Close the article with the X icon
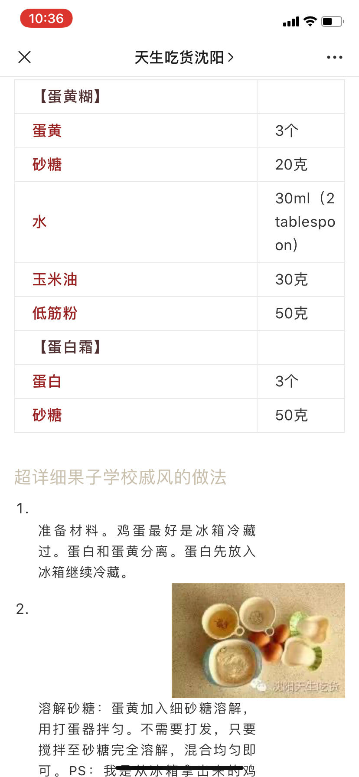The height and width of the screenshot is (777, 359). click(x=25, y=57)
